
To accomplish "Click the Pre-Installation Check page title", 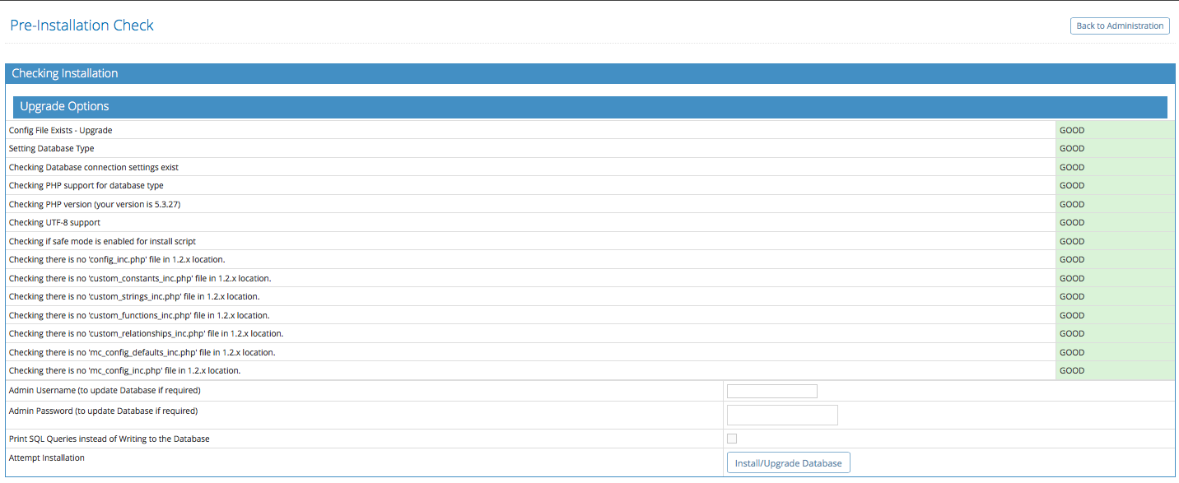I will click(82, 25).
